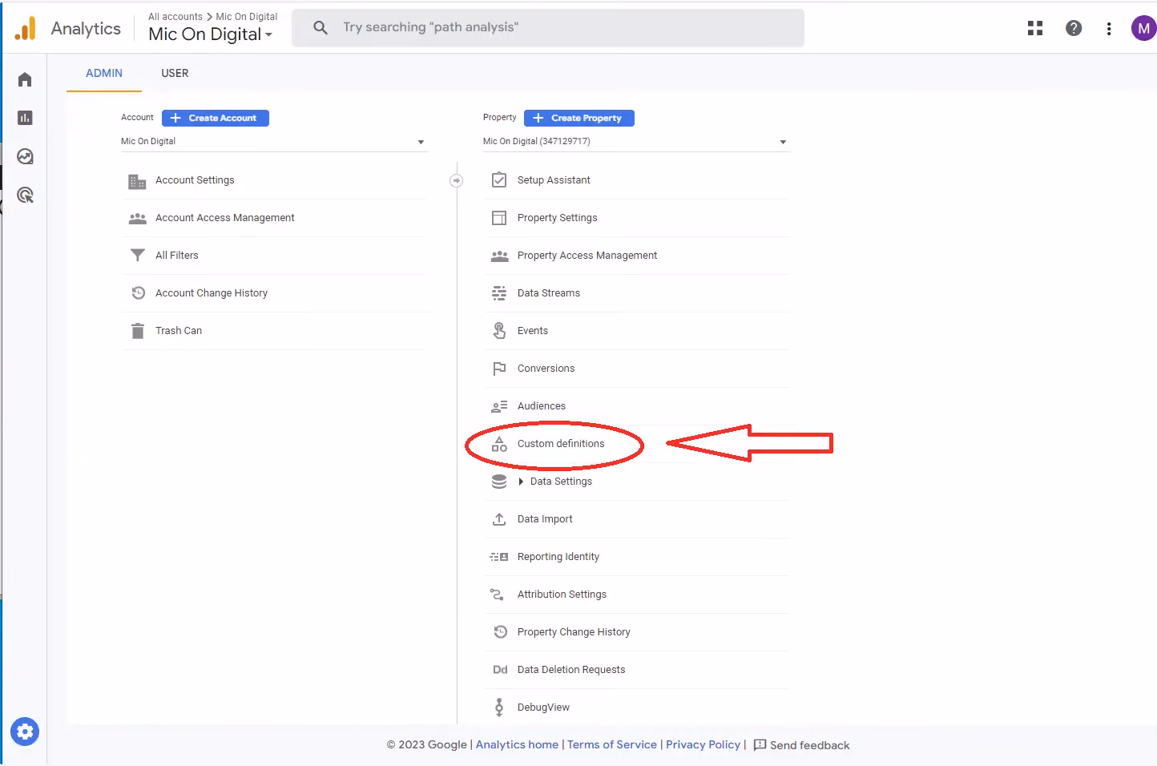Click the Data Import upload icon

point(499,519)
